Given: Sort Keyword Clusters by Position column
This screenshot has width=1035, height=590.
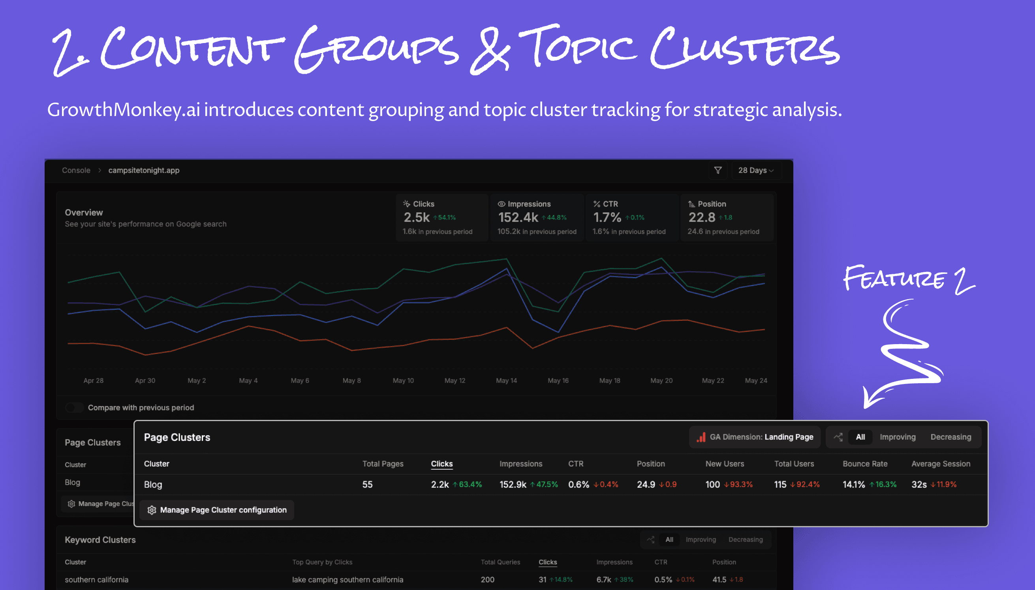Looking at the screenshot, I should (x=724, y=562).
